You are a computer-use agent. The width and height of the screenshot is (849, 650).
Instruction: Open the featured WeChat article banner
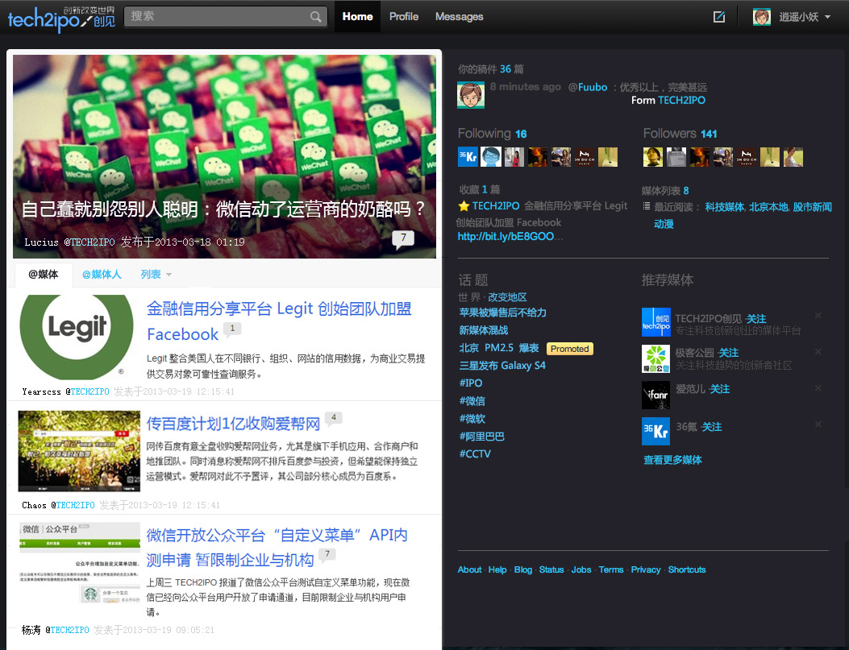(x=224, y=156)
